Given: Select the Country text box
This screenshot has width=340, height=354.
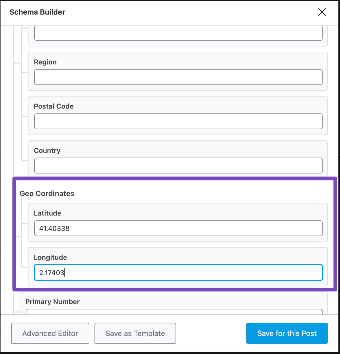Looking at the screenshot, I should [178, 165].
